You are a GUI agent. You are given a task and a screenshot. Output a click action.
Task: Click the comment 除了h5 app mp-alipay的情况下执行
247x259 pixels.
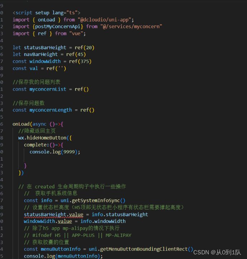coord(72,228)
